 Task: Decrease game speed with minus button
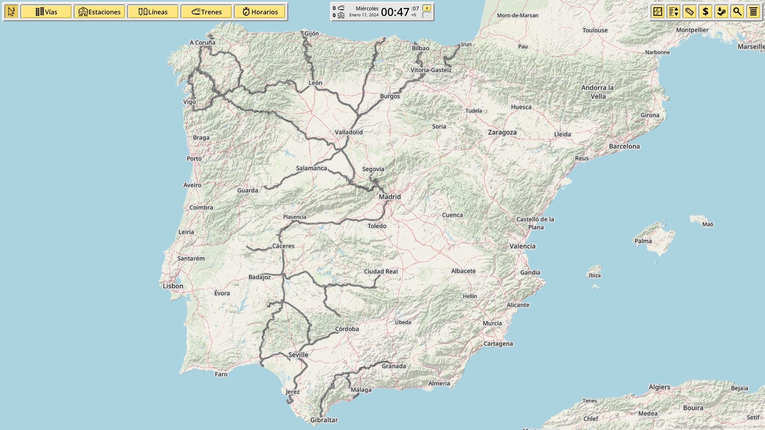point(427,16)
